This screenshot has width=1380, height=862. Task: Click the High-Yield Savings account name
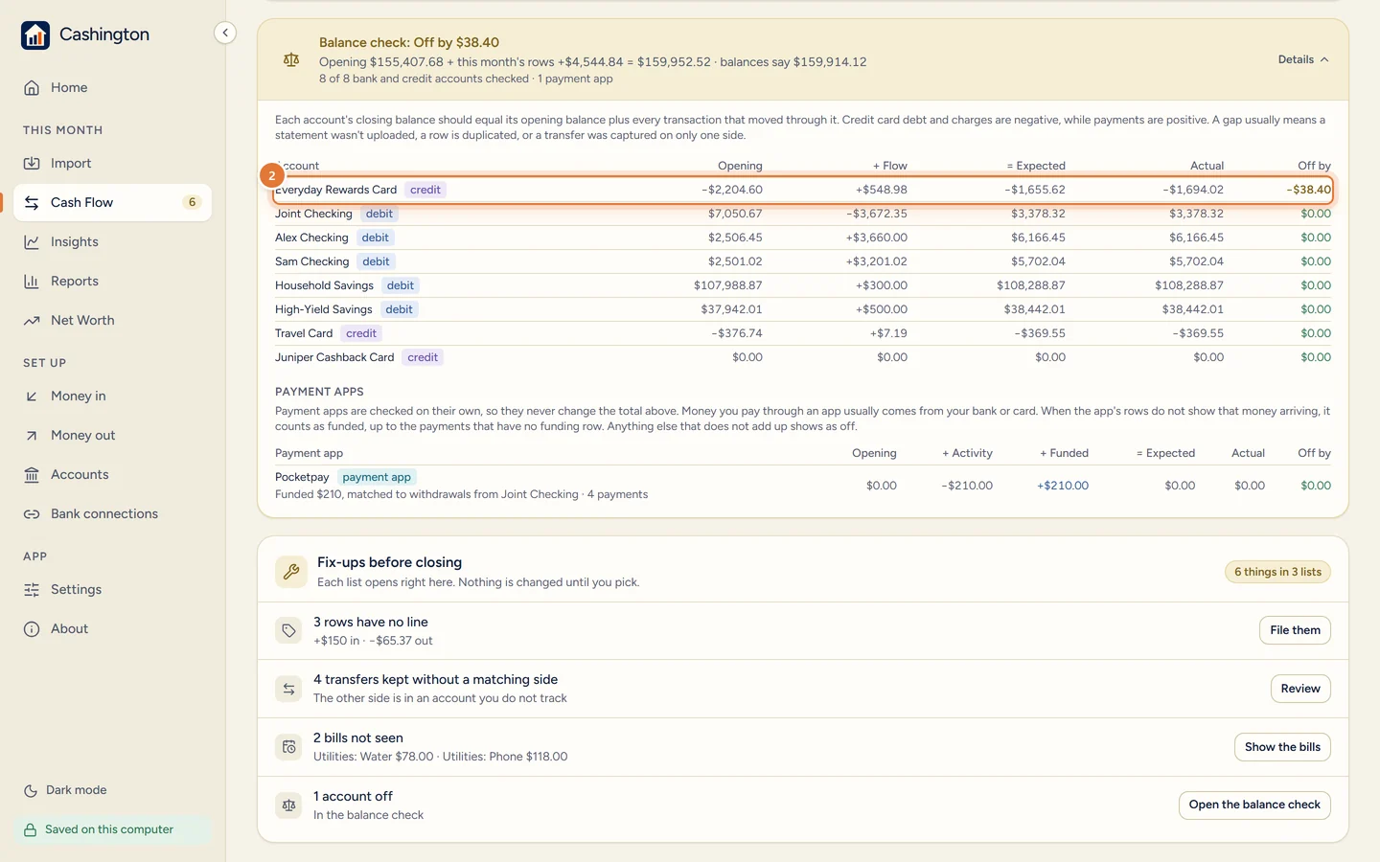(323, 309)
